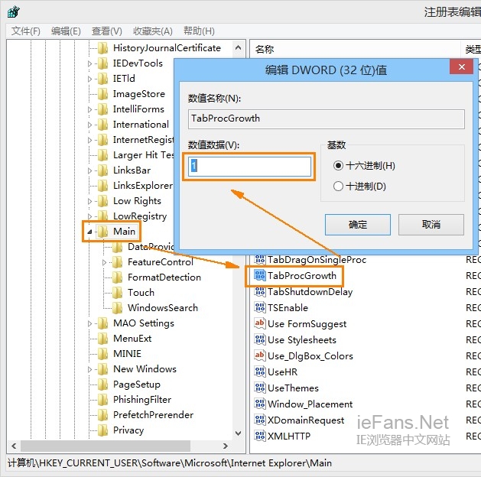Click DWORD icon of TabProcGrowth value
The image size is (481, 477).
click(x=259, y=276)
